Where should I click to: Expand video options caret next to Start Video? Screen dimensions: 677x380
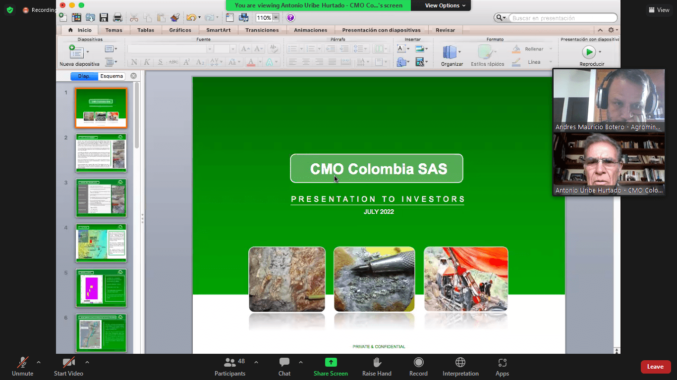point(87,362)
